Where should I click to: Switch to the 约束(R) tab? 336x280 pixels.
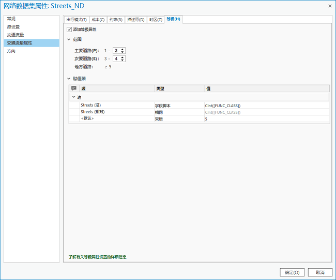point(116,19)
